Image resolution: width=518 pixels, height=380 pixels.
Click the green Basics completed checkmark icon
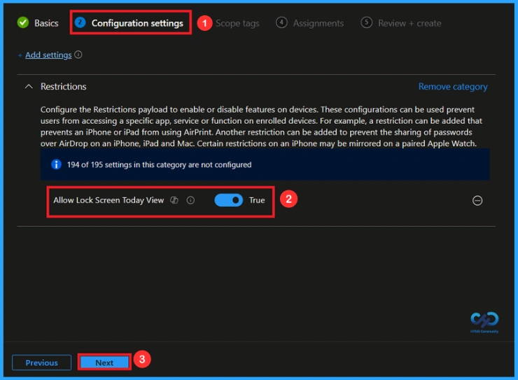[23, 22]
